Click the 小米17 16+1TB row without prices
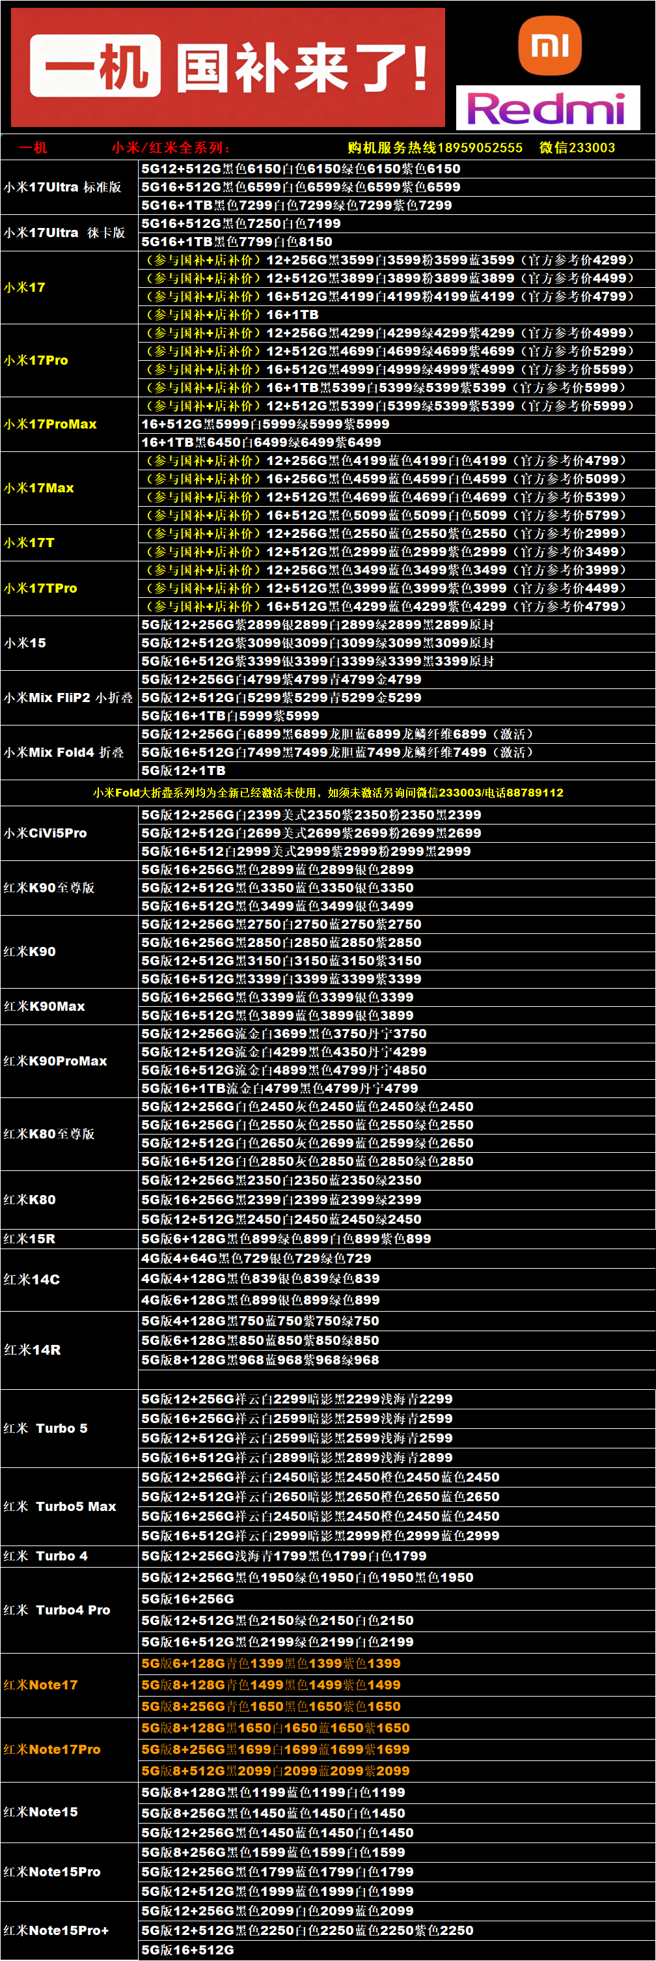 (x=396, y=315)
